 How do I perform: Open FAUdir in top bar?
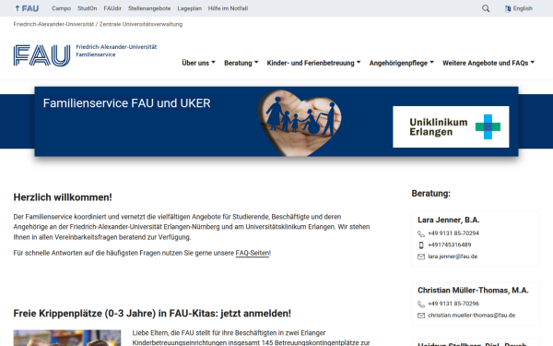pyautogui.click(x=112, y=8)
